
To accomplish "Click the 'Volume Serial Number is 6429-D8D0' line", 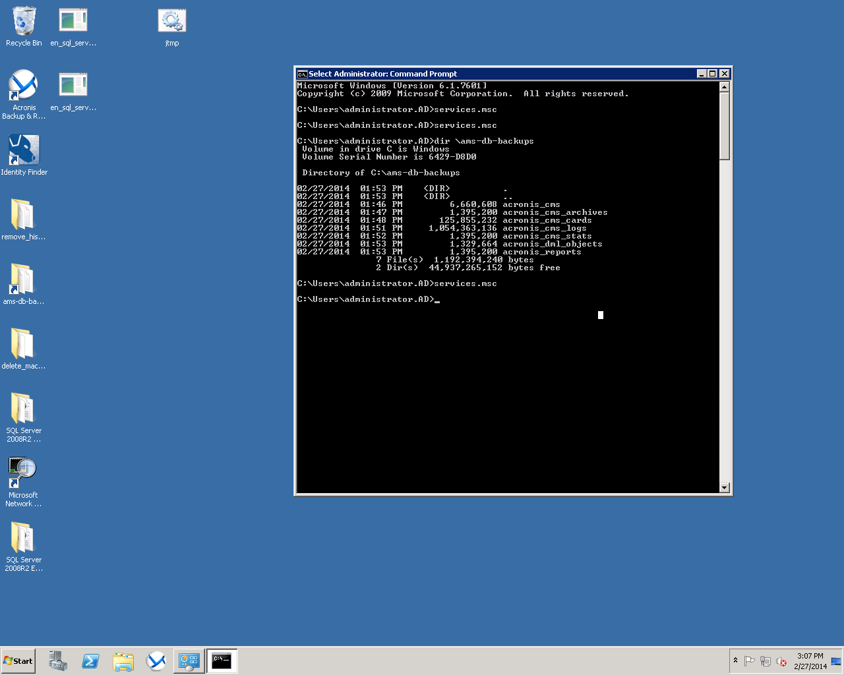I will tap(389, 157).
